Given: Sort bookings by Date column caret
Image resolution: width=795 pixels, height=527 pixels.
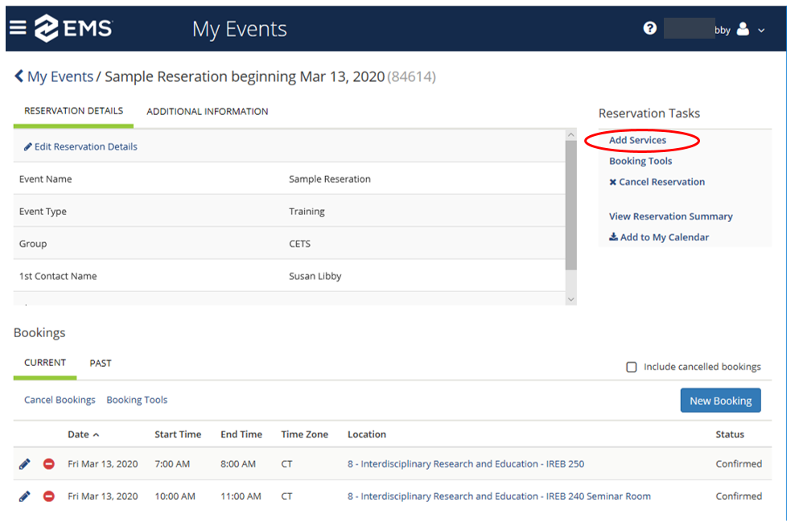Looking at the screenshot, I should pyautogui.click(x=96, y=434).
